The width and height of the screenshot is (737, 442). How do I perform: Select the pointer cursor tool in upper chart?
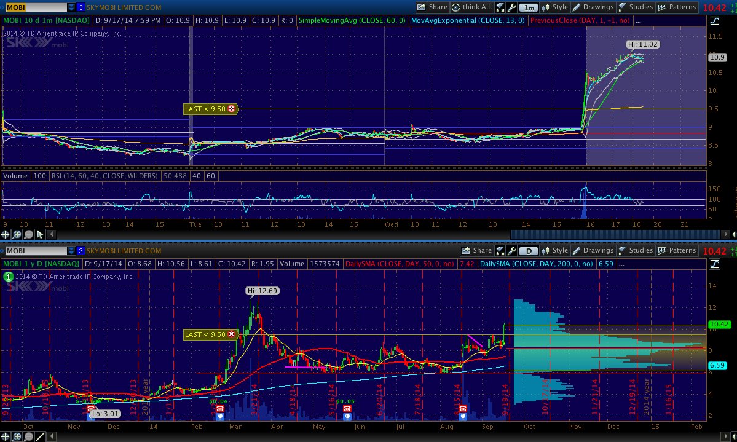pos(41,234)
